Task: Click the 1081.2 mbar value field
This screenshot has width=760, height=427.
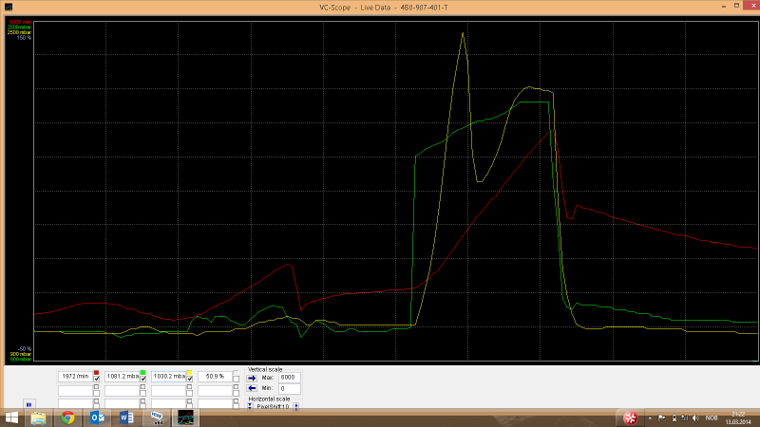Action: coord(122,376)
